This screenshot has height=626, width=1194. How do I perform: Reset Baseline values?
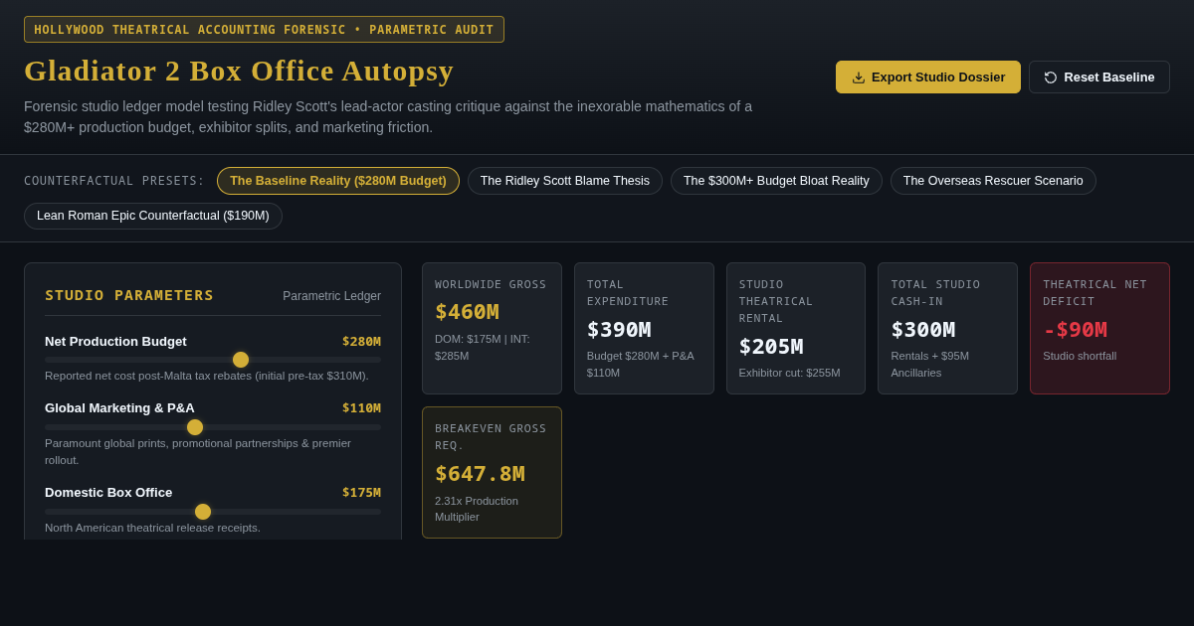point(1099,78)
